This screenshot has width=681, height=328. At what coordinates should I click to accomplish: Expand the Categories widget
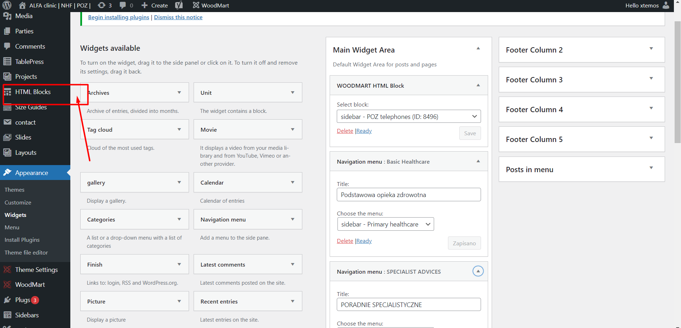click(x=179, y=219)
